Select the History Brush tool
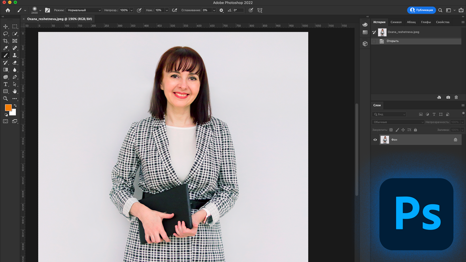This screenshot has height=262, width=466. click(x=5, y=63)
